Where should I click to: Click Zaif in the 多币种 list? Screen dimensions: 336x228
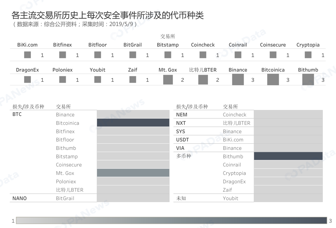tap(227, 190)
